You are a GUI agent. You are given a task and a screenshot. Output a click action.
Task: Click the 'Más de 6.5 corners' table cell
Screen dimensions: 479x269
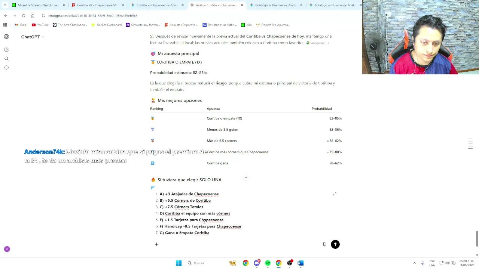pyautogui.click(x=222, y=141)
